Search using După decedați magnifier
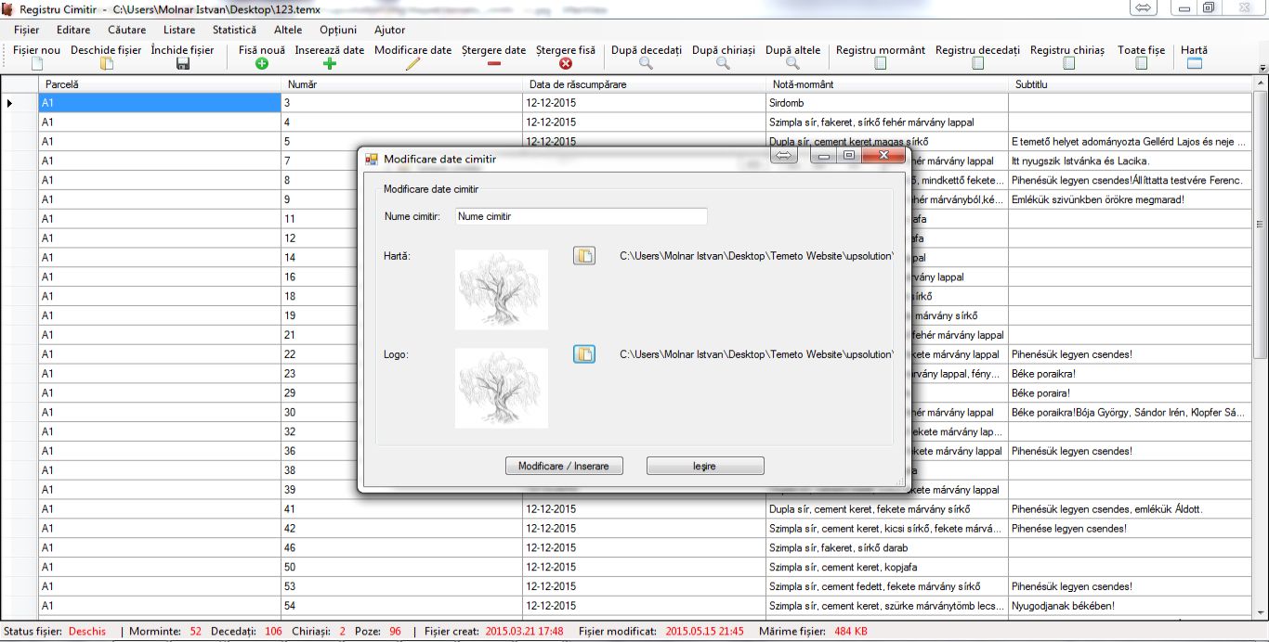 (647, 63)
